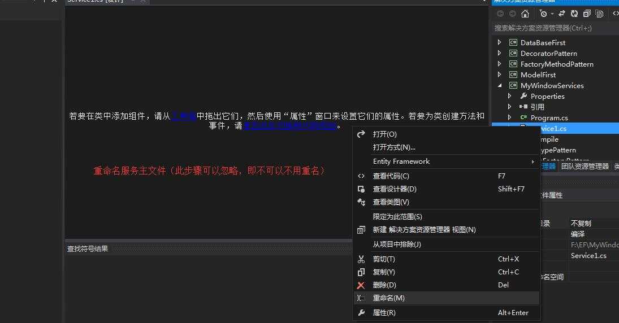Click the red X 删除(D) entry

446,285
